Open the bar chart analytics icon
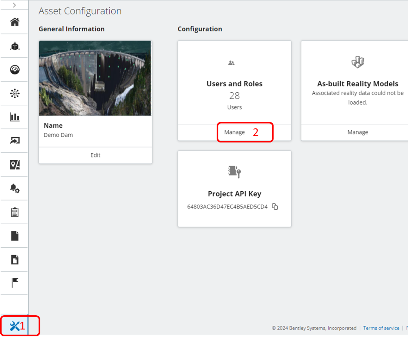The width and height of the screenshot is (408, 340). 14,117
